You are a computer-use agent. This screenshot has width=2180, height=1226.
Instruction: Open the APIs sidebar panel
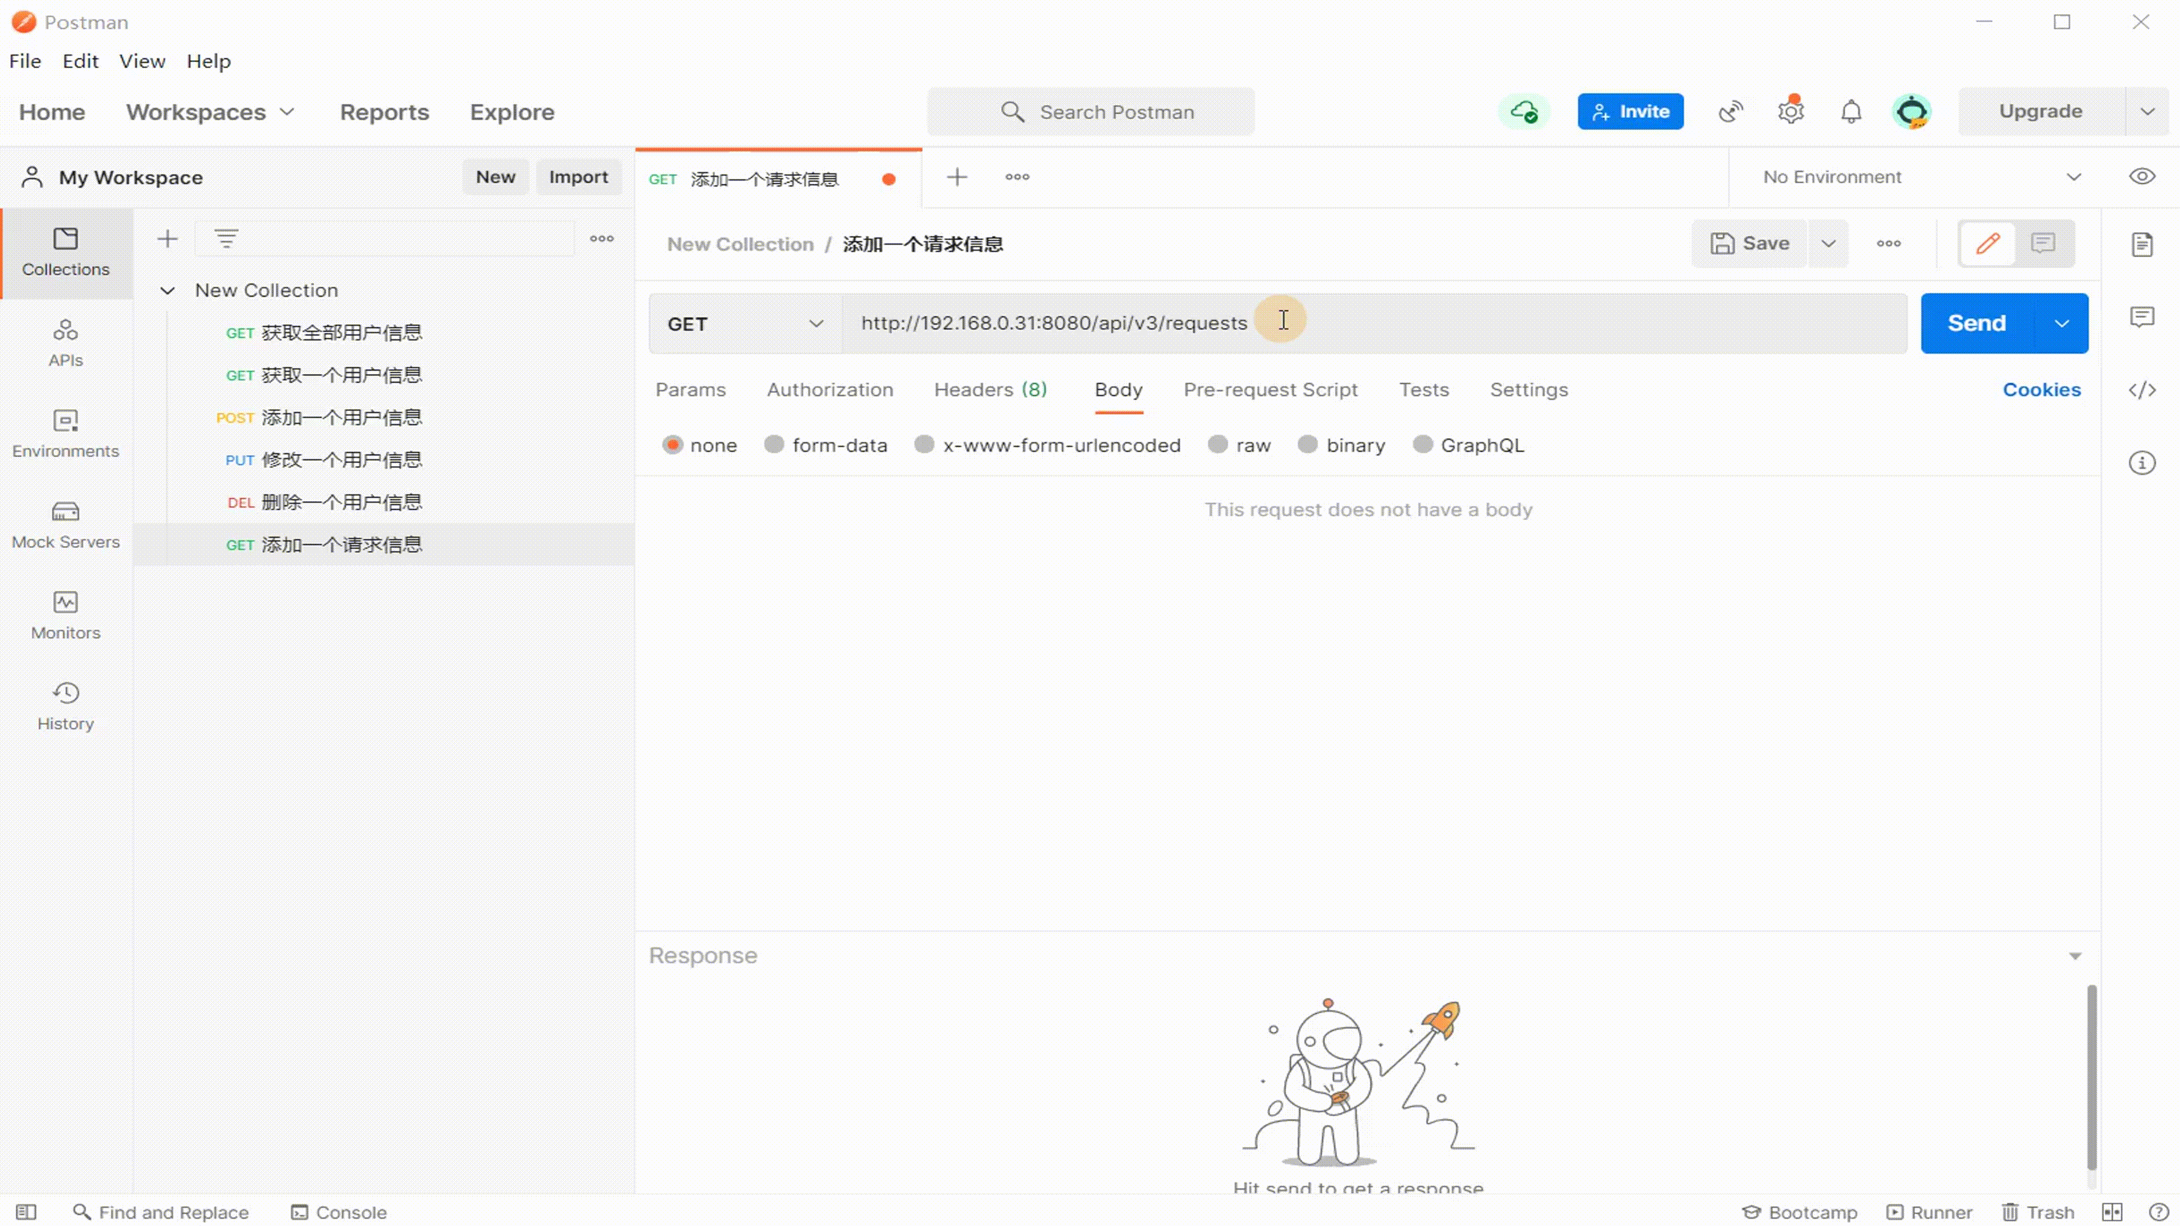66,343
